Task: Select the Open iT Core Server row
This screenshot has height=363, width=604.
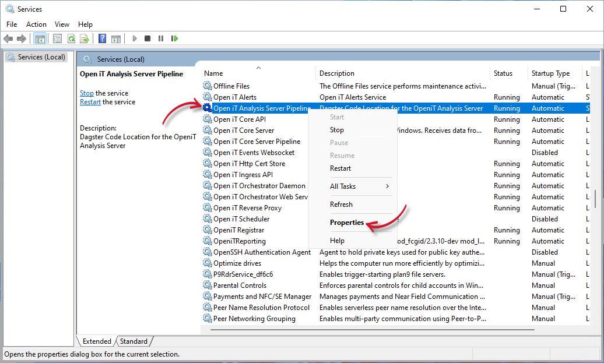Action: [396, 131]
